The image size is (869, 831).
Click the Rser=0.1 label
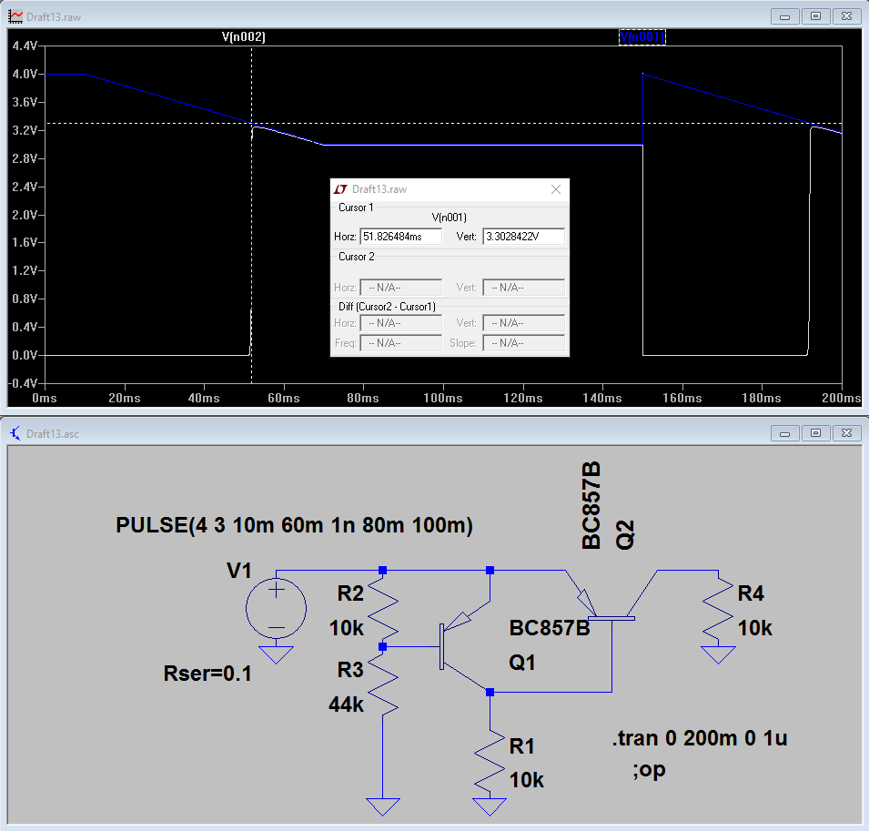[207, 673]
